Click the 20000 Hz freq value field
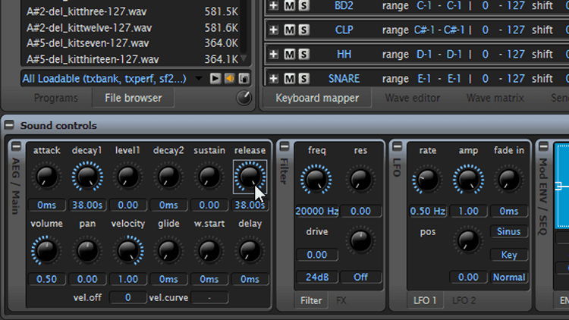This screenshot has height=320, width=569. 317,211
